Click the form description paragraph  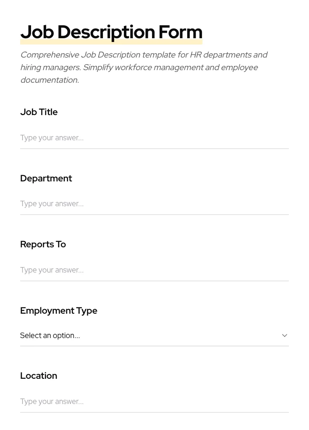coord(144,67)
